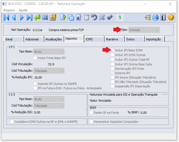Add a new record icon
The image size is (179, 142).
click(63, 17)
